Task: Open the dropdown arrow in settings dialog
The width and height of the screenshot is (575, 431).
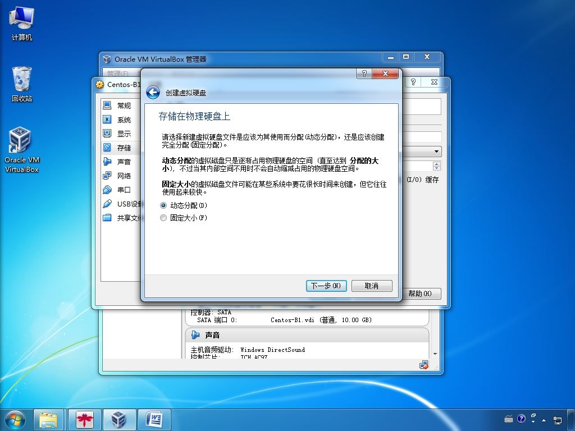Action: click(436, 152)
